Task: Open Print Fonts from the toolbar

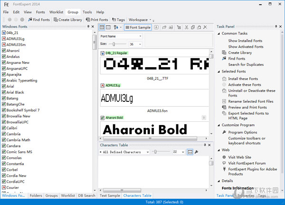Action: click(96, 20)
